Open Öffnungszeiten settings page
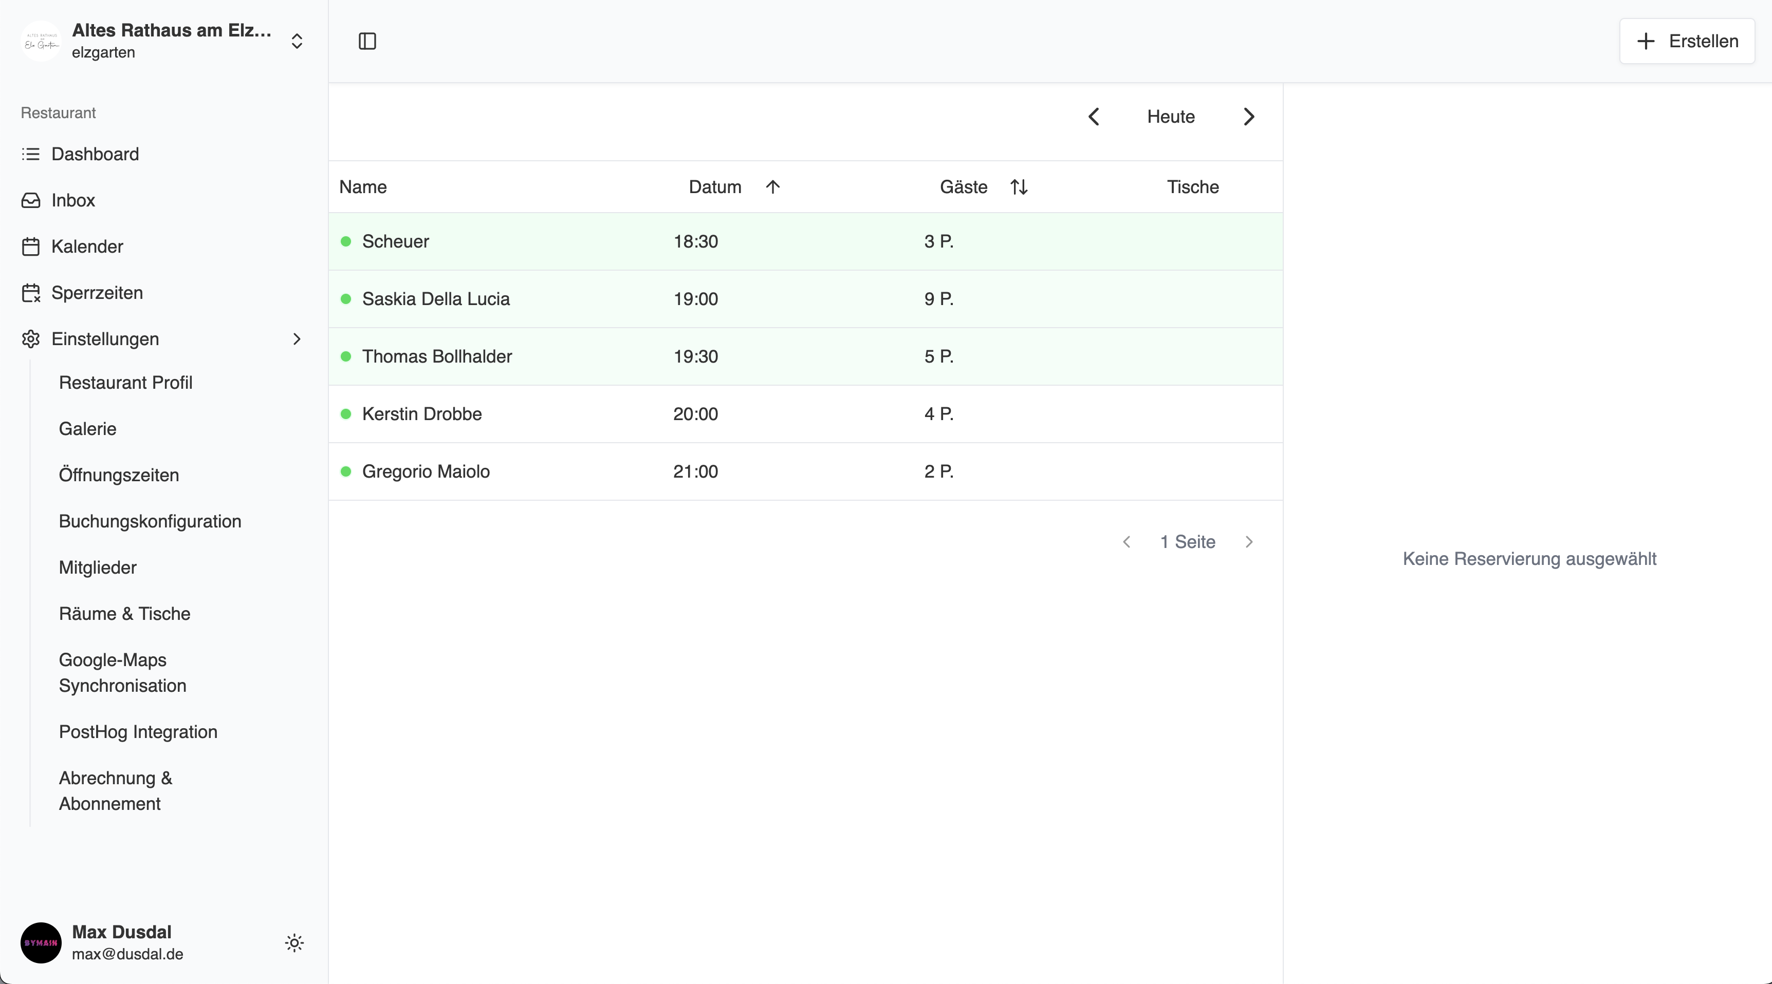The image size is (1772, 984). coord(119,475)
